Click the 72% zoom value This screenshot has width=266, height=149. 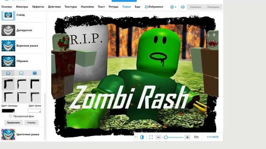(196, 137)
